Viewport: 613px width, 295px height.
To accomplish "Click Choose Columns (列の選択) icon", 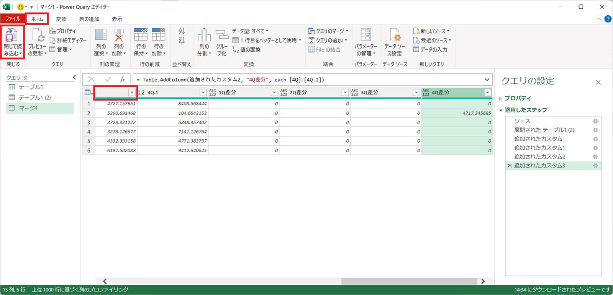I will [101, 35].
